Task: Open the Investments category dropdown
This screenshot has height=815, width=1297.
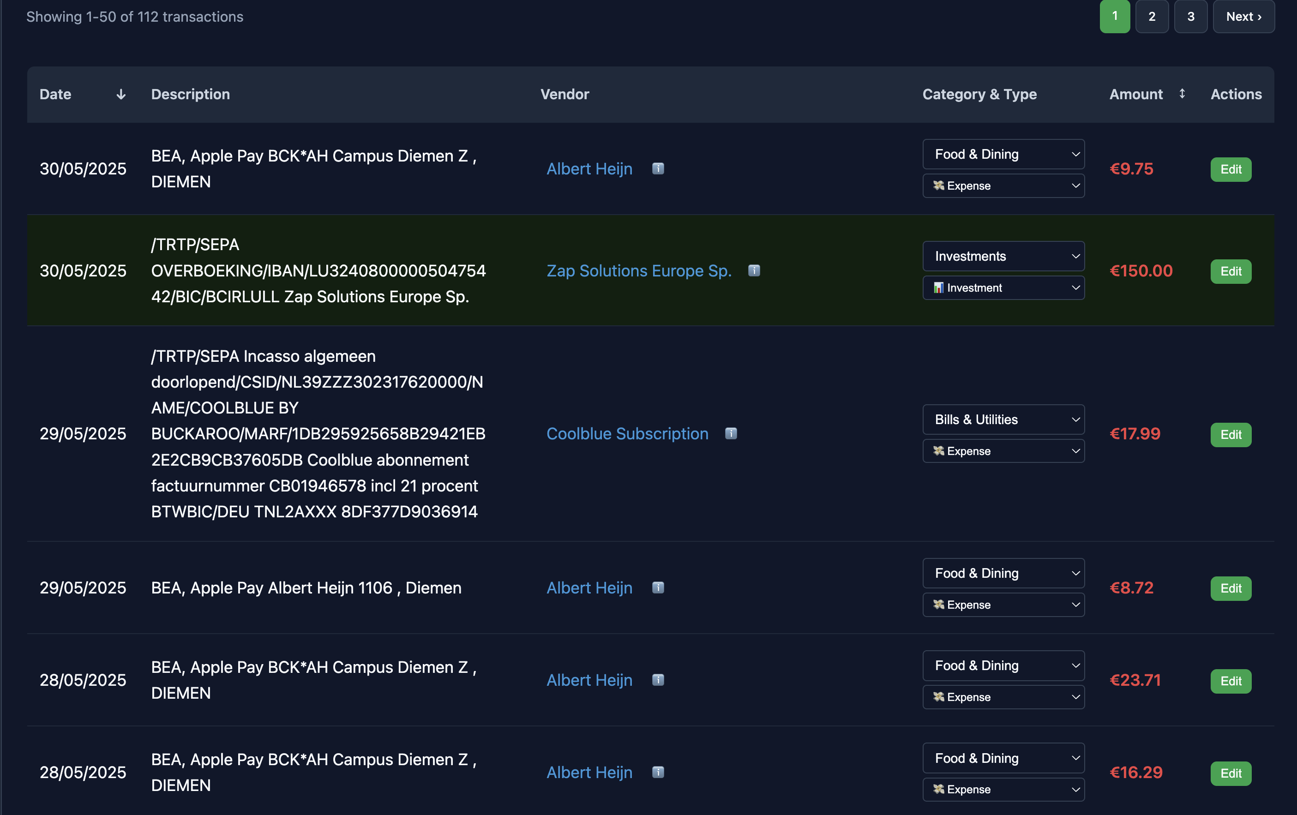Action: 1003,256
